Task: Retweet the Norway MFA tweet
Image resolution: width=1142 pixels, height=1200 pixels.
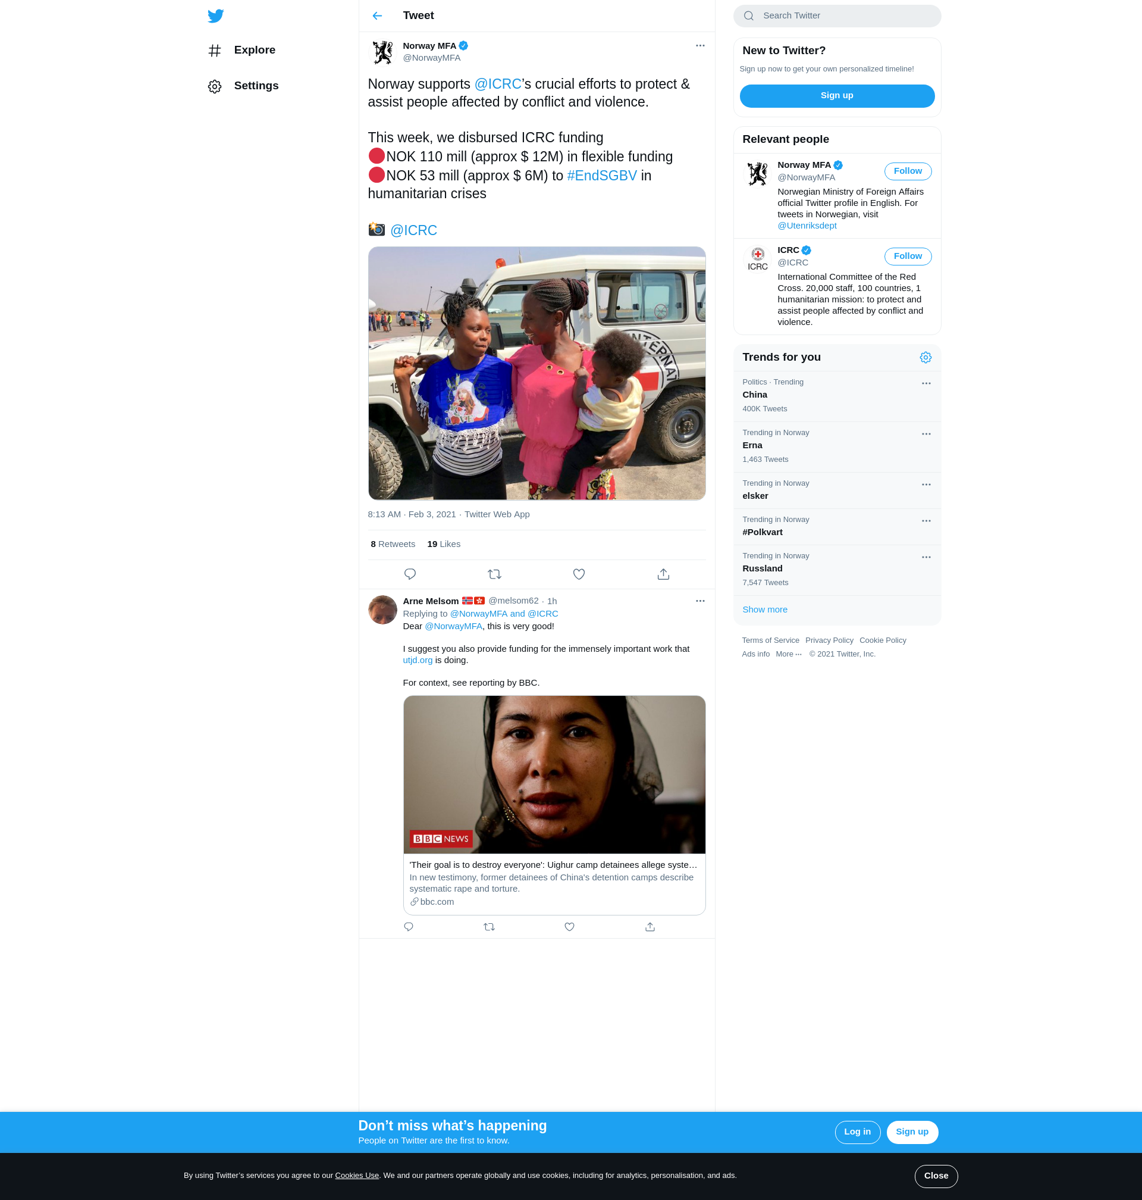Action: (494, 574)
